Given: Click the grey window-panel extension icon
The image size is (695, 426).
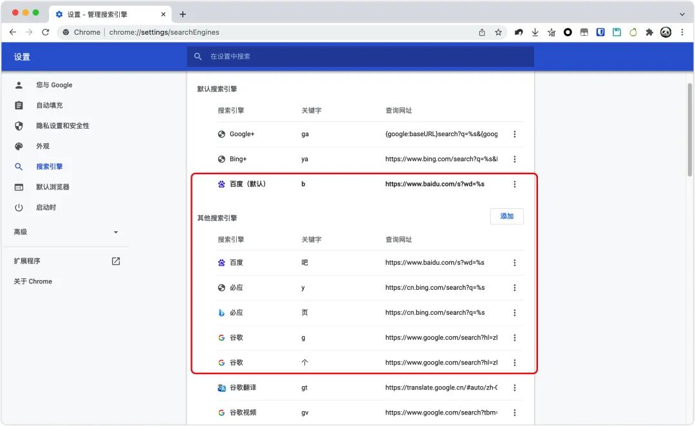Looking at the screenshot, I should coord(584,32).
